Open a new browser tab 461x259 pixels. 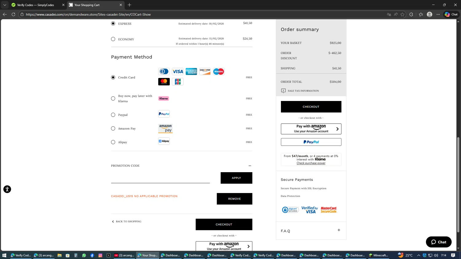click(129, 5)
